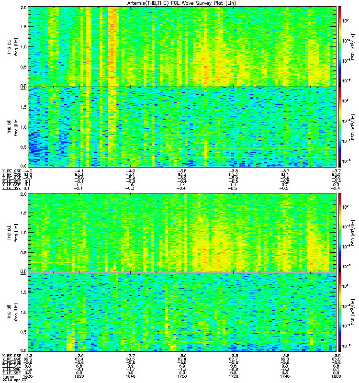
Task: Click the 'hhmm' time axis label
Action: tap(7, 376)
